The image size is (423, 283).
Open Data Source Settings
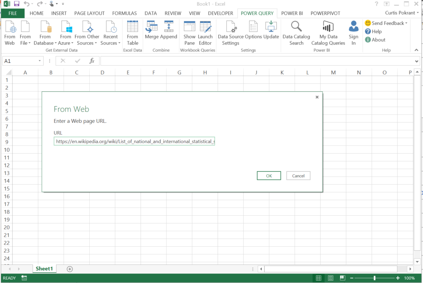click(231, 33)
